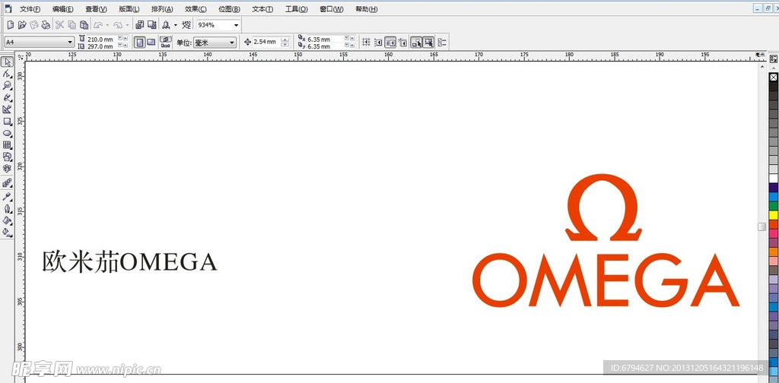Toggle Snap to Objects button
The height and width of the screenshot is (383, 779).
(x=390, y=42)
